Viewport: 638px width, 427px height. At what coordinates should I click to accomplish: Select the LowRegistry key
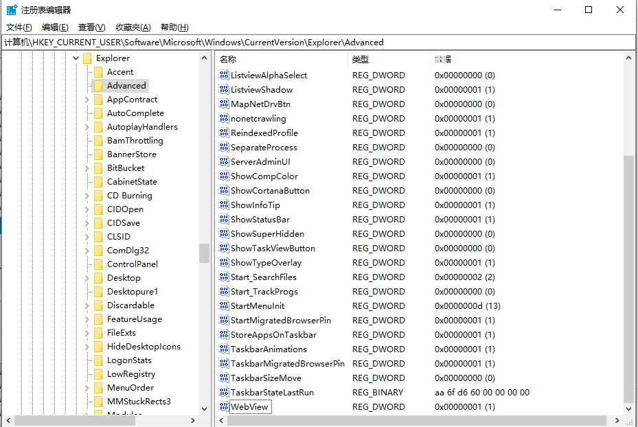point(131,374)
